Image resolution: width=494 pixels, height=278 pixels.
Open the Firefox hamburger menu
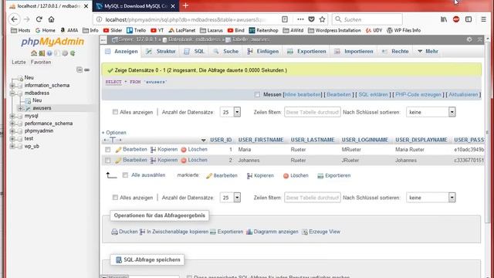pos(483,19)
